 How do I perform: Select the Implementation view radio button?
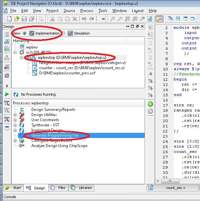coord(25,33)
